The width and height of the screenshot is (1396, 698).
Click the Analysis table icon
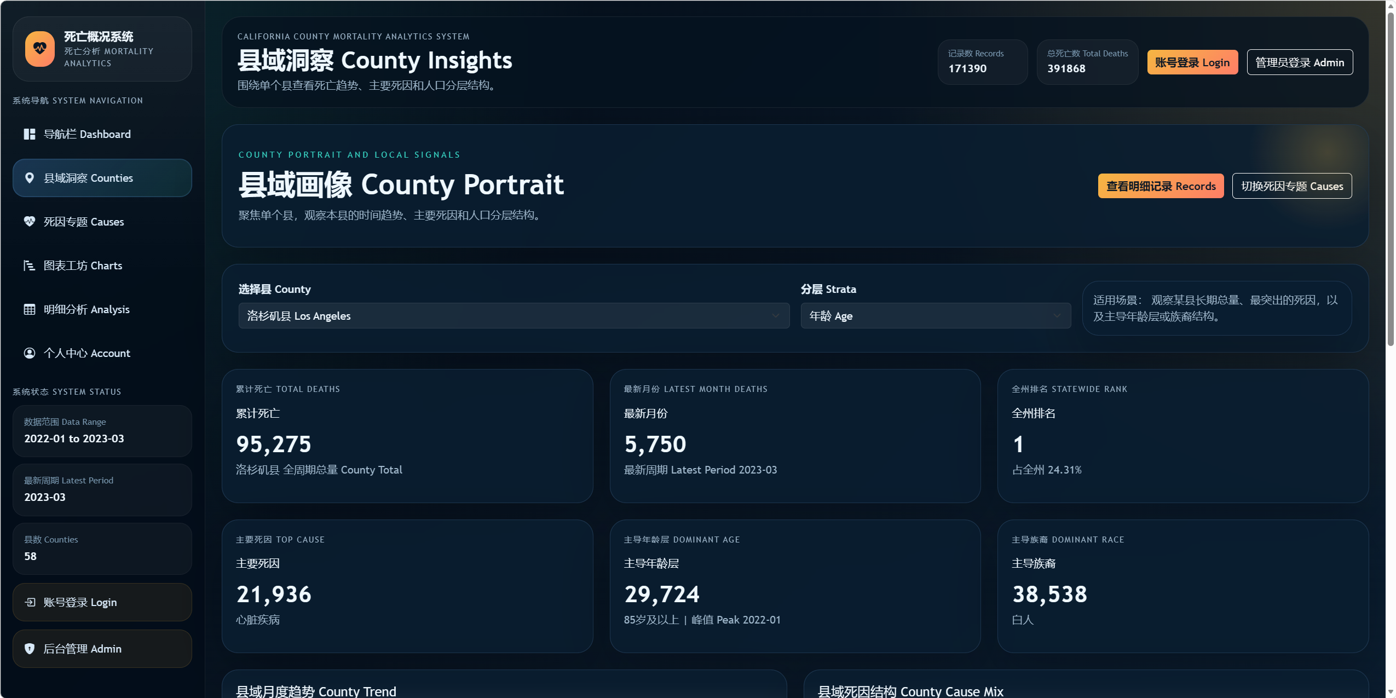(x=30, y=309)
